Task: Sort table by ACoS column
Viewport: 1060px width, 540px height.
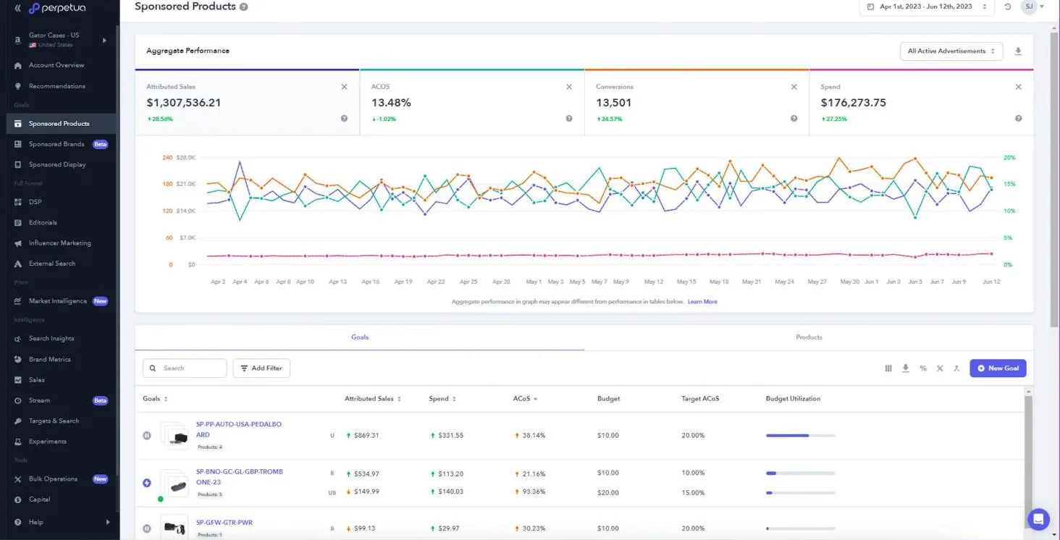Action: (525, 399)
